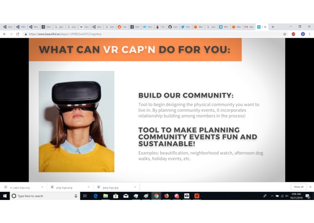Switch to the Reddit tab

click(x=122, y=27)
